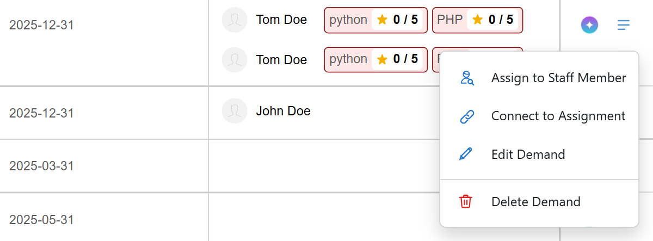Click John Doe's avatar placeholder
The image size is (653, 241).
pyautogui.click(x=235, y=111)
